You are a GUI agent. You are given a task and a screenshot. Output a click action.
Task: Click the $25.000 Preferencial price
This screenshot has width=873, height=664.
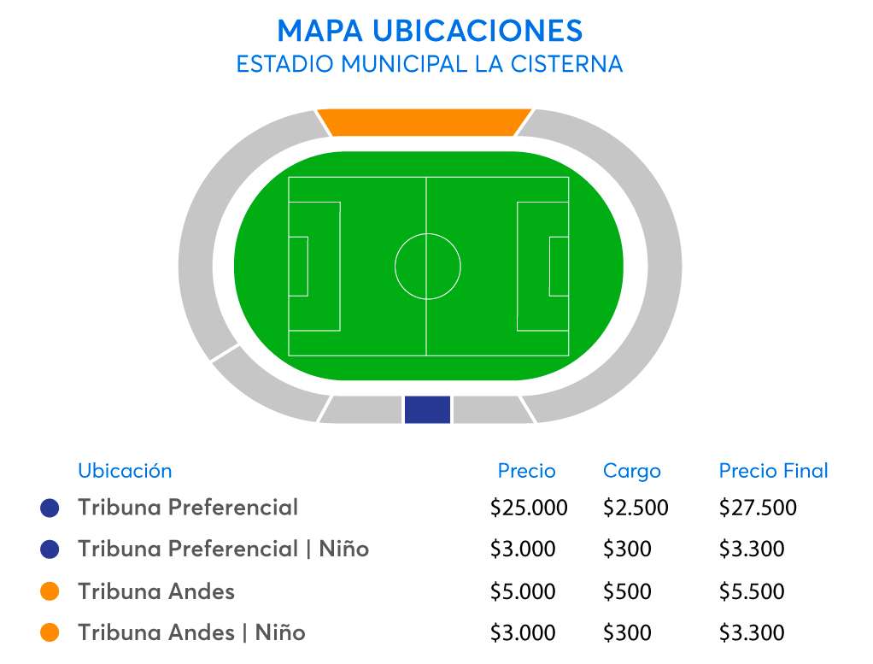(x=529, y=508)
